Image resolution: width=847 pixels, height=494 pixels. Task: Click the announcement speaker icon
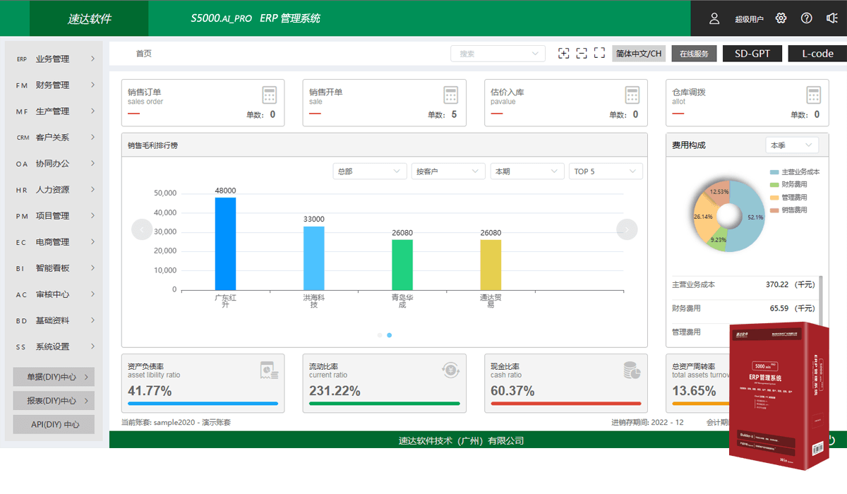(831, 18)
